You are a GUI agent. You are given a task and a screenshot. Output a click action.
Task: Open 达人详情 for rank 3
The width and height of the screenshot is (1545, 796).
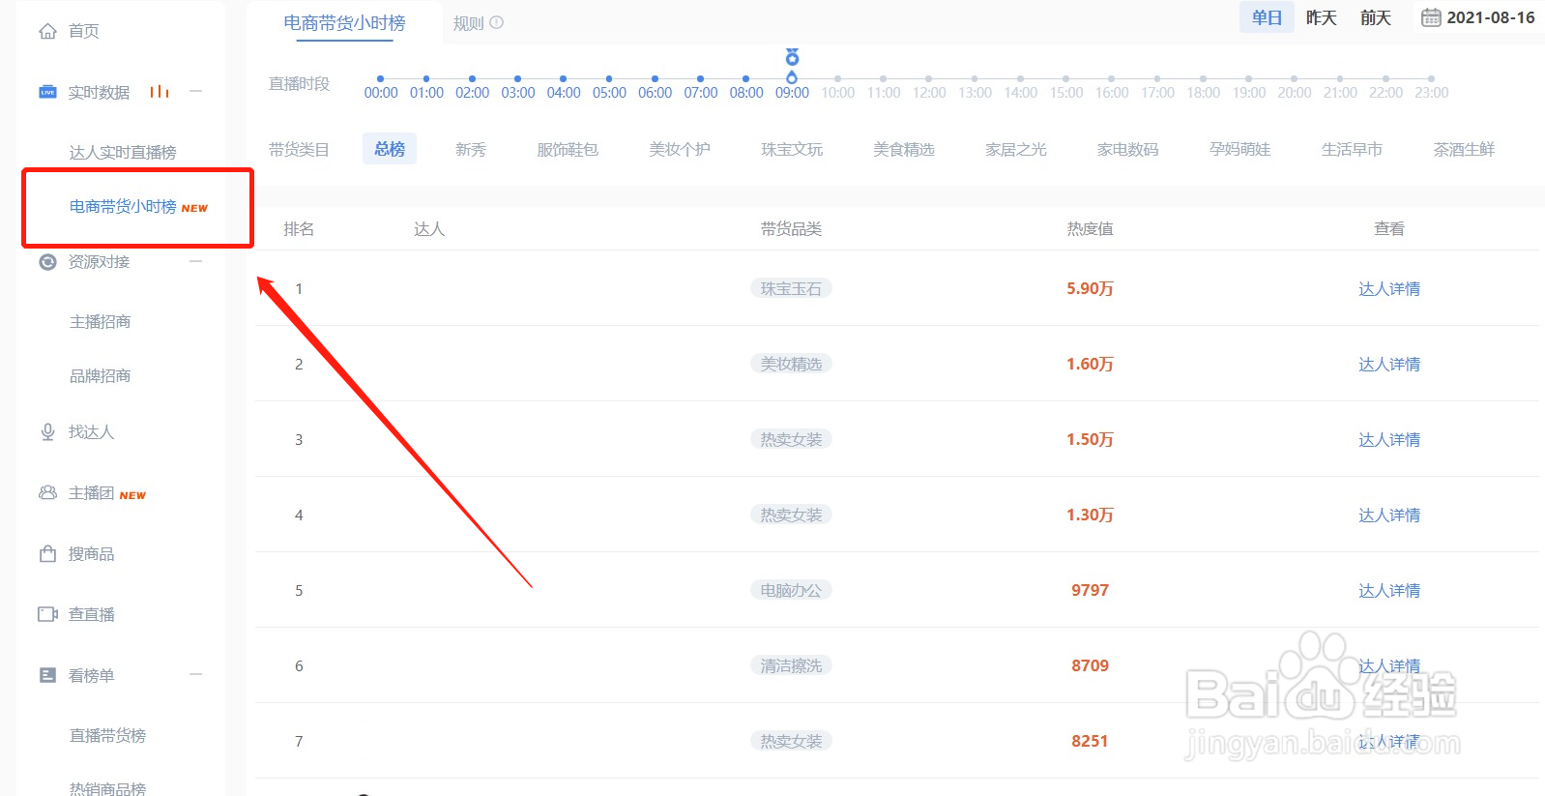[1389, 439]
